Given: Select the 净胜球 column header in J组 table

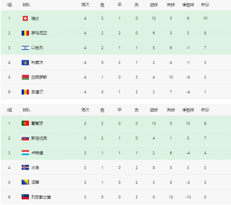Looking at the screenshot, I should (x=188, y=110).
